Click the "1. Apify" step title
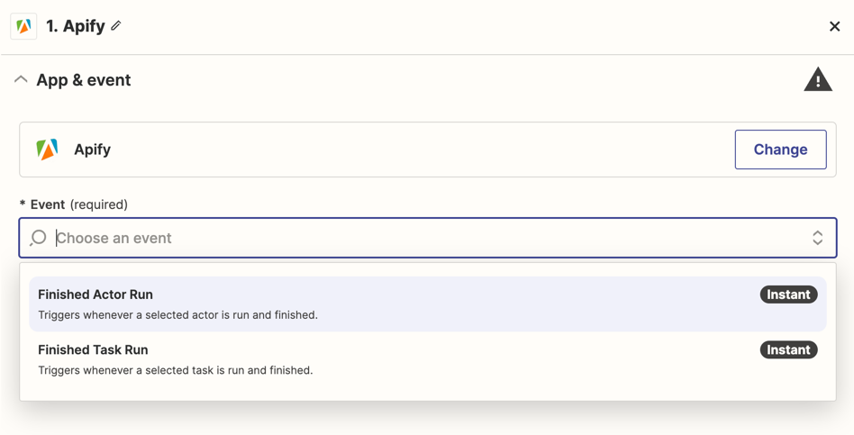Screen dimensions: 854x435 click(76, 26)
